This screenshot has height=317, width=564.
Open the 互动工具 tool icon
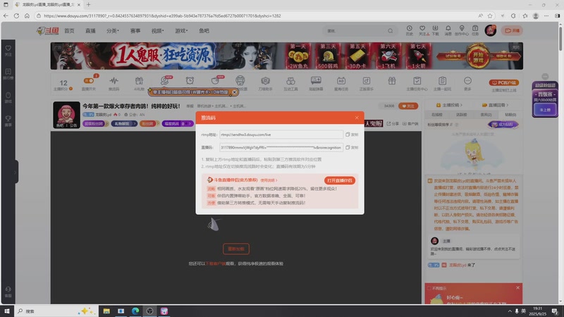(x=290, y=83)
